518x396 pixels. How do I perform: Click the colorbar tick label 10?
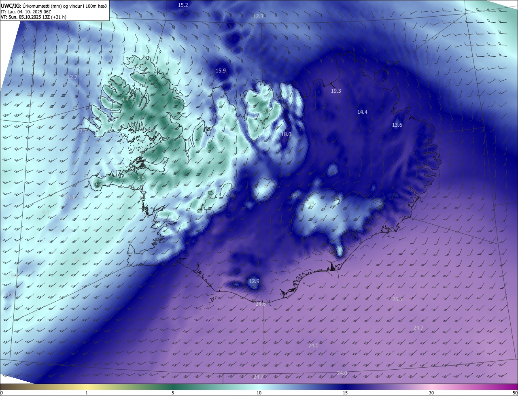tap(259, 393)
